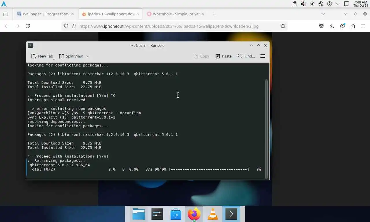Image resolution: width=370 pixels, height=222 pixels.
Task: Open the Konsole hamburger menu
Action: coord(263,56)
